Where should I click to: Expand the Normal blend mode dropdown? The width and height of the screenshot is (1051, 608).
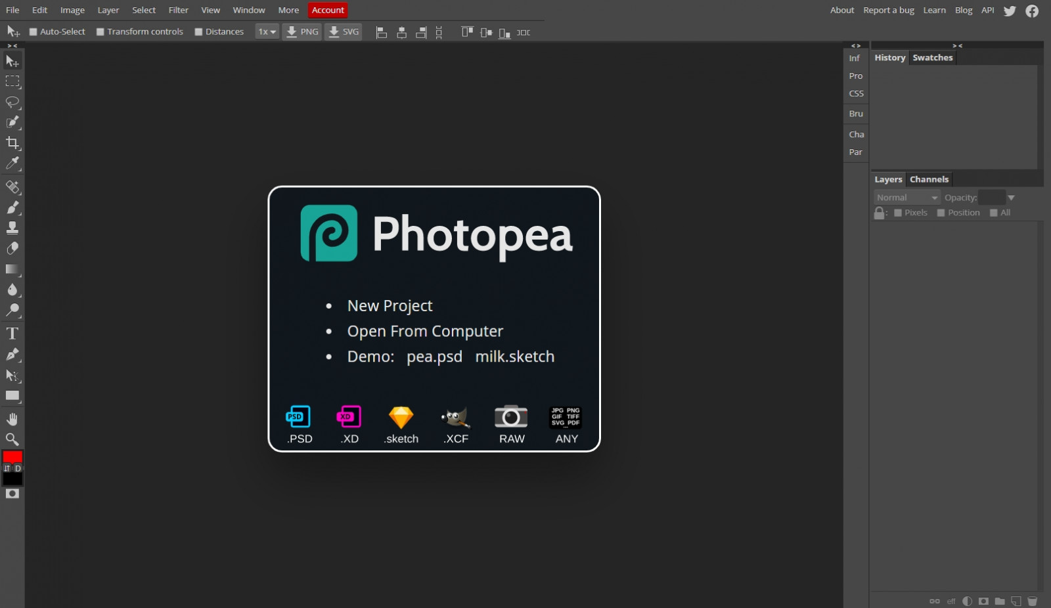(906, 198)
